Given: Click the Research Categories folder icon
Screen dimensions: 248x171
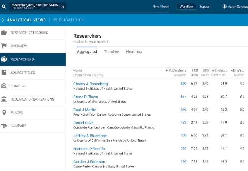Looking at the screenshot, I should point(4,33).
